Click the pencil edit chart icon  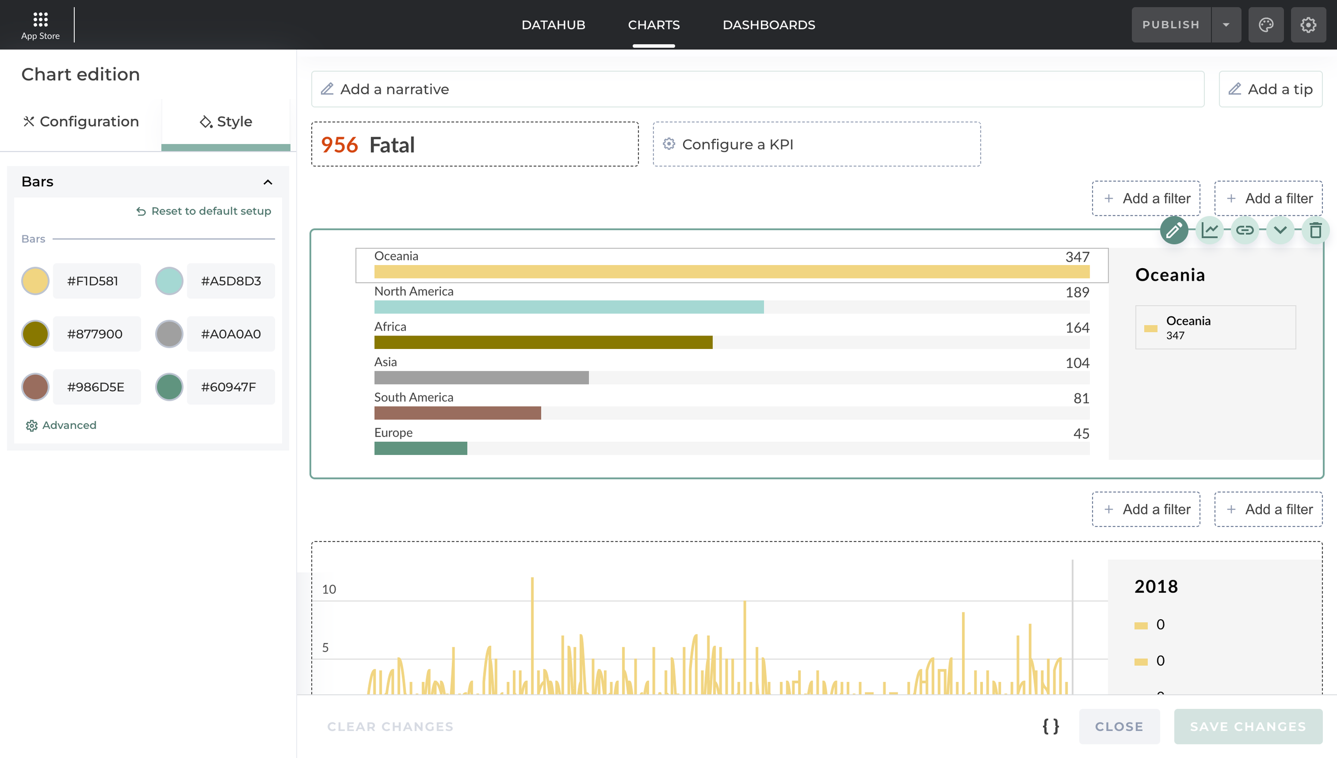1174,230
